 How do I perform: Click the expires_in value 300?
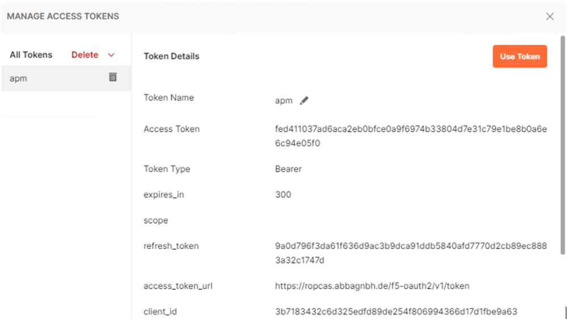(283, 194)
